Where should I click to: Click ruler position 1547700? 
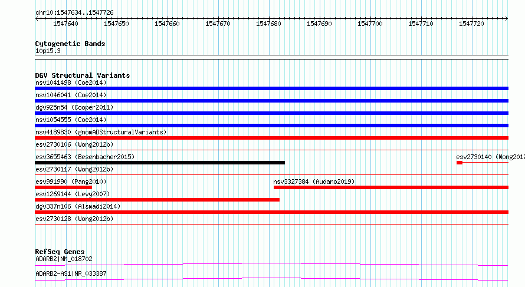pyautogui.click(x=370, y=24)
